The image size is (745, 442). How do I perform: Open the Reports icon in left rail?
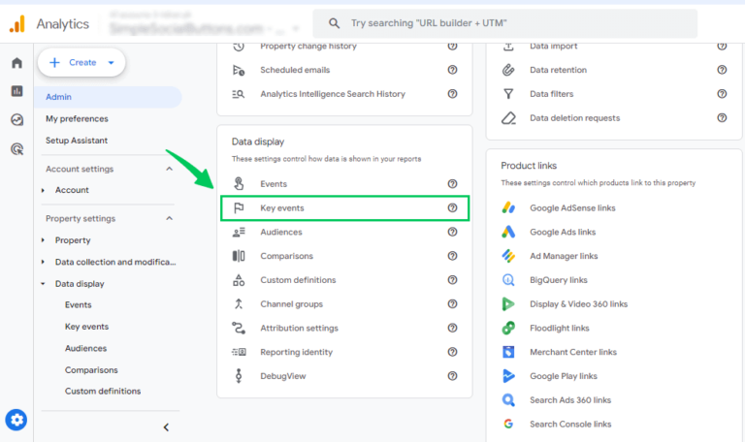point(16,91)
